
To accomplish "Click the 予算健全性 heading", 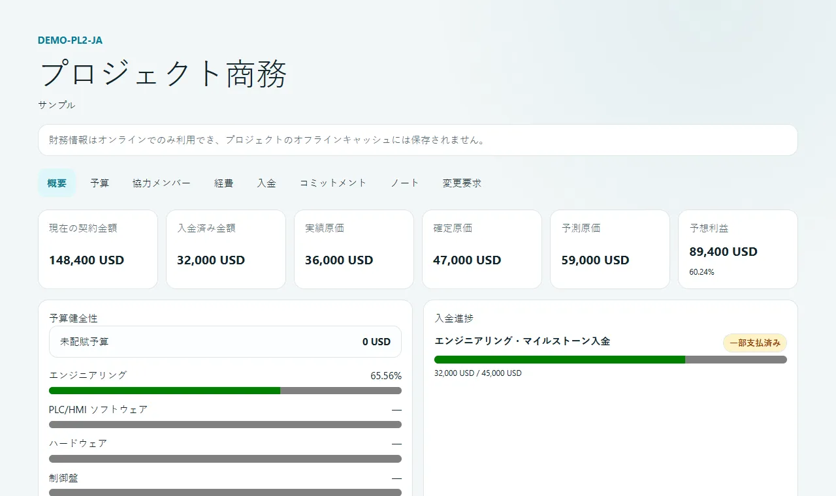I will pos(73,318).
